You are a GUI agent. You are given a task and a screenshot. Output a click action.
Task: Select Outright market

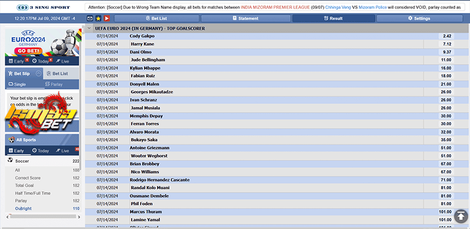pyautogui.click(x=23, y=208)
